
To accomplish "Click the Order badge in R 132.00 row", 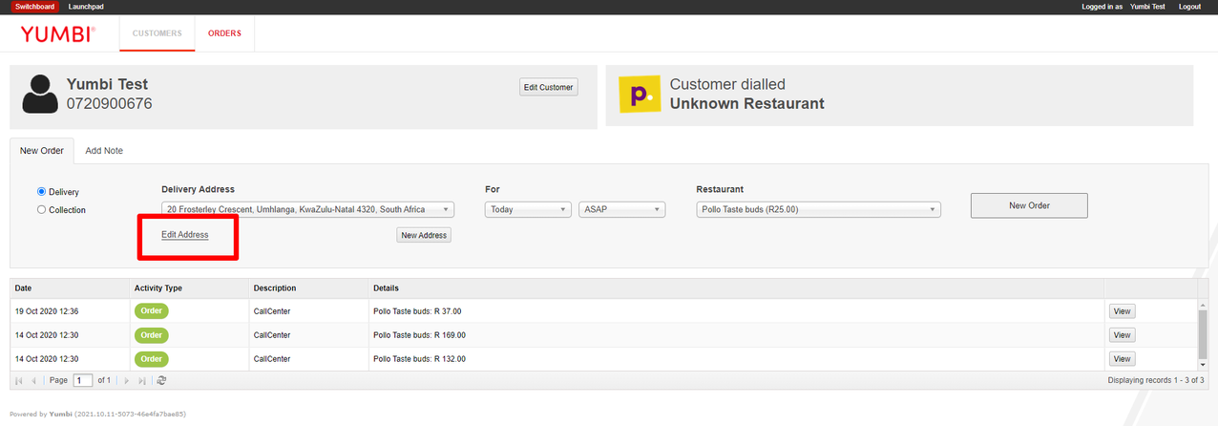I will [x=151, y=359].
